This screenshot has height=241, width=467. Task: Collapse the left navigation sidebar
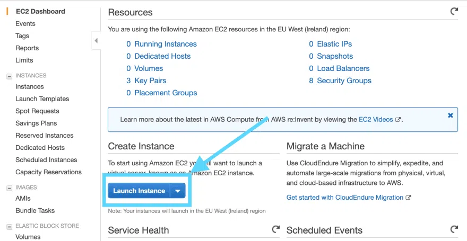(96, 41)
